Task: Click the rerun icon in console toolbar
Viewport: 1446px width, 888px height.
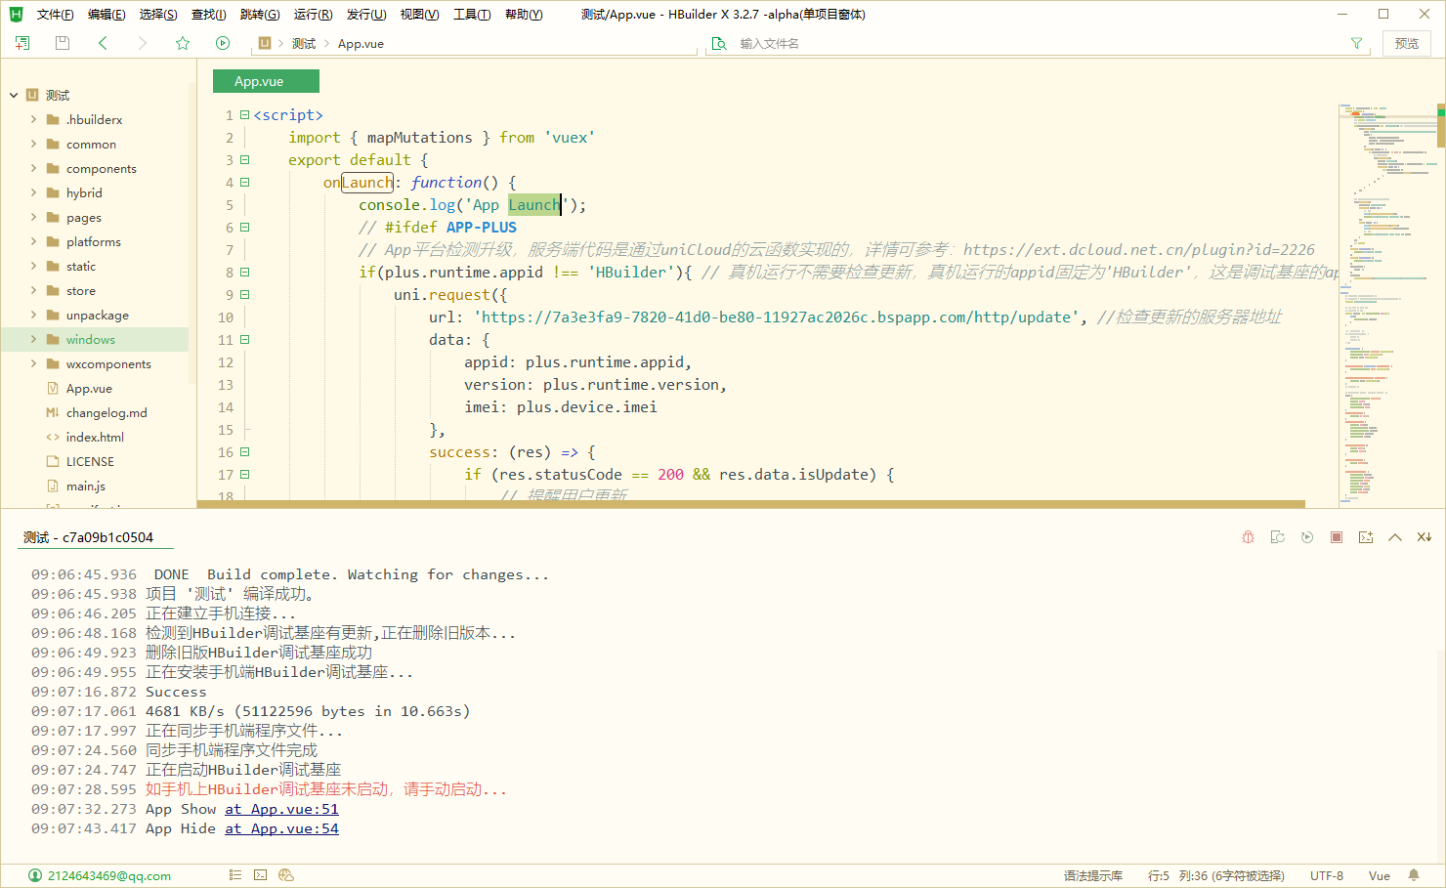Action: point(1306,537)
